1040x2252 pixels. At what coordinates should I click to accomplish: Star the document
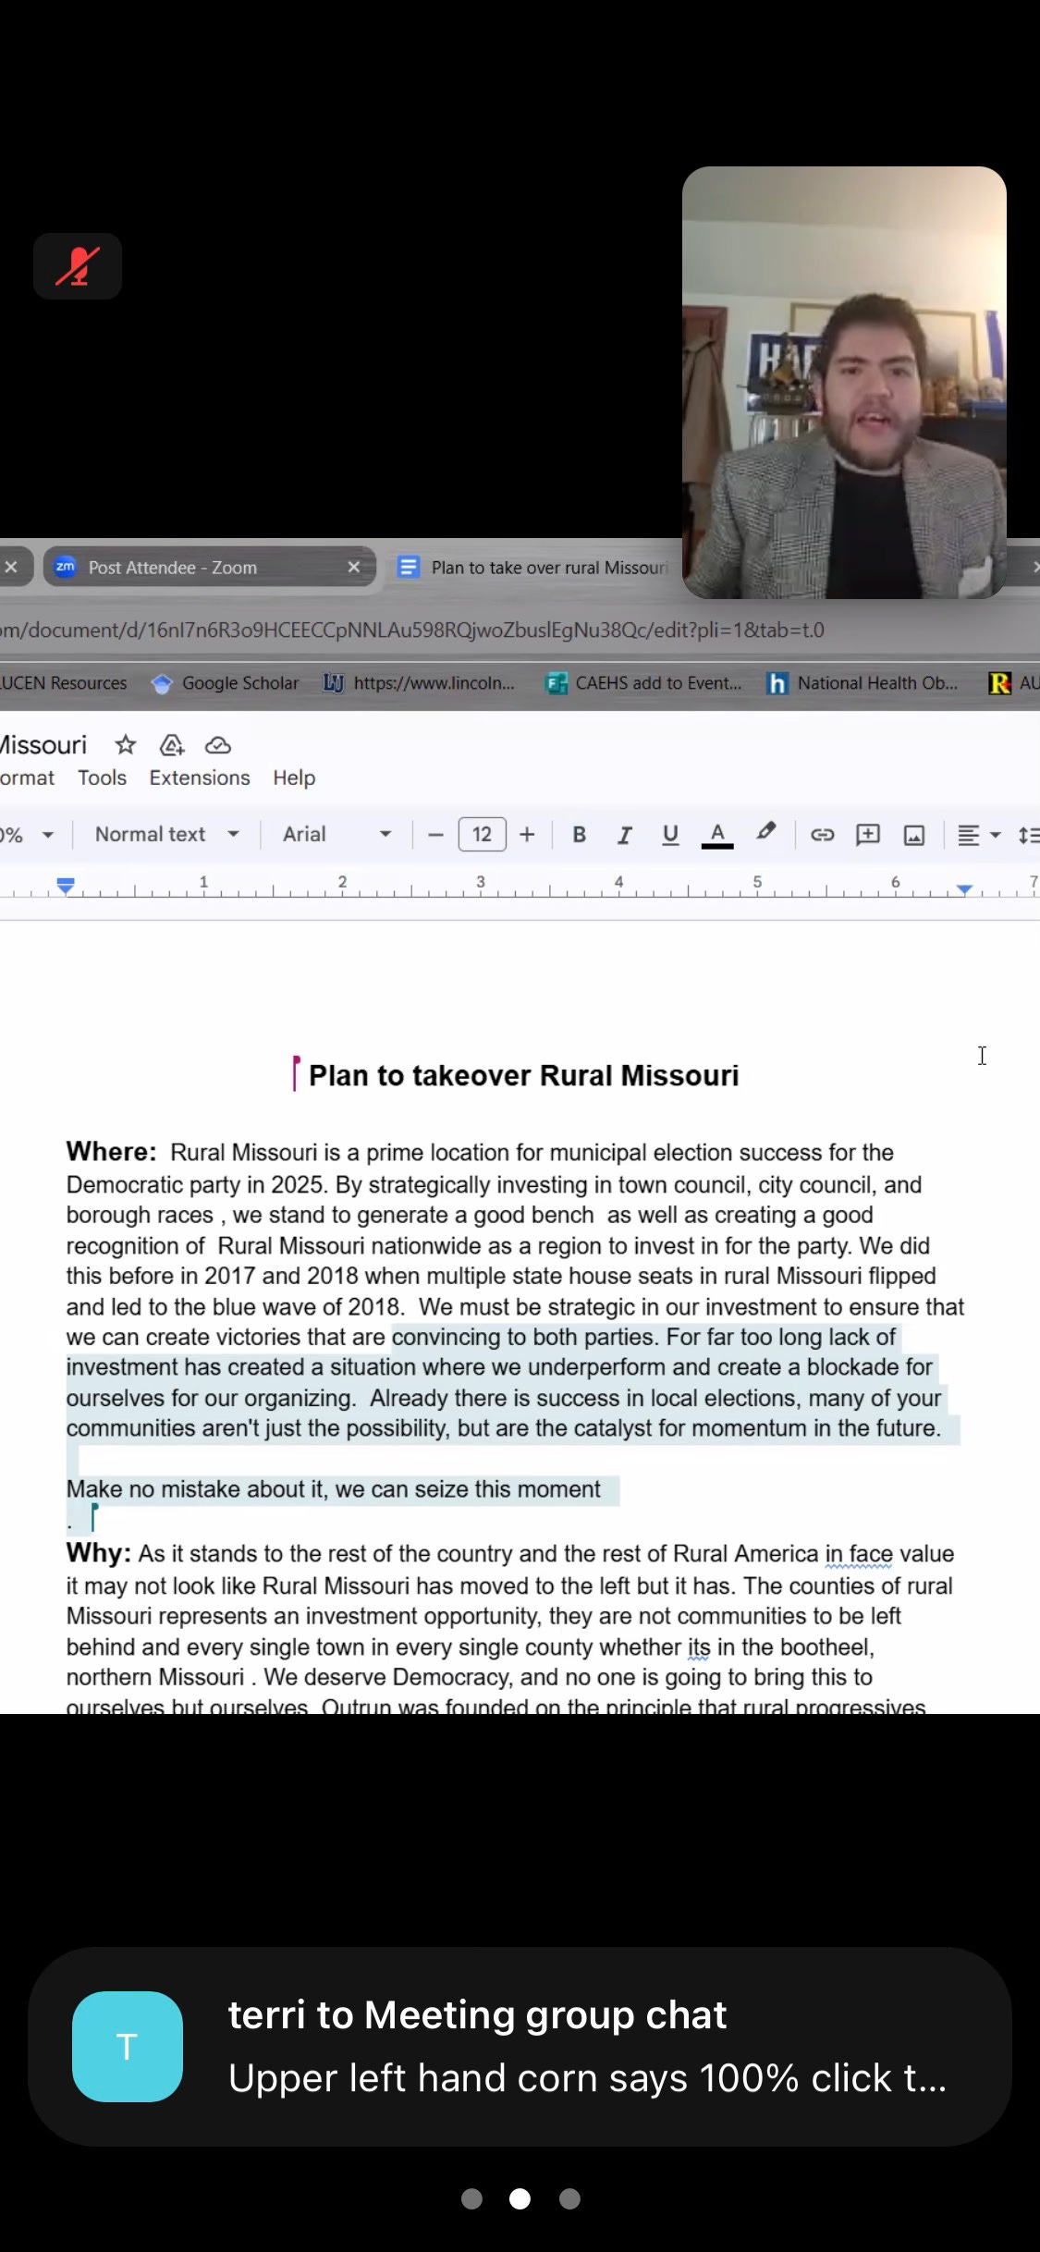(125, 745)
